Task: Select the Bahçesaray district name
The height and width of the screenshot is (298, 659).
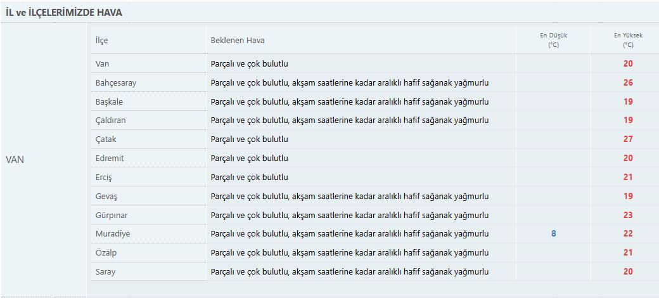Action: pyautogui.click(x=115, y=83)
